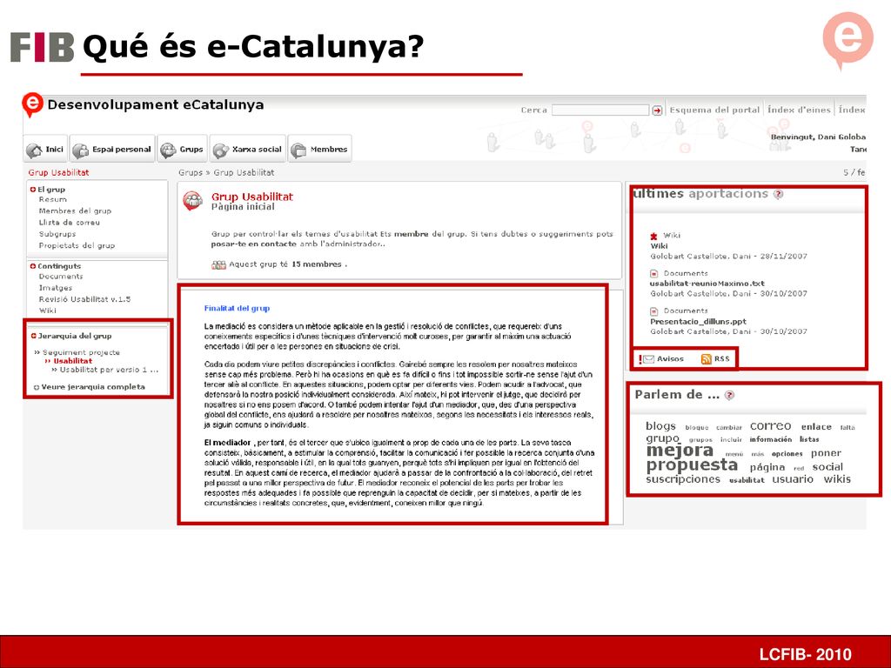Image resolution: width=891 pixels, height=668 pixels.
Task: Click the Inici home icon
Action: coord(34,150)
